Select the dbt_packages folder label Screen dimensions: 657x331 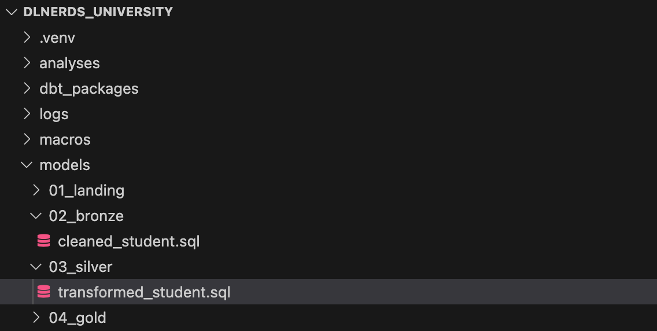(x=89, y=89)
